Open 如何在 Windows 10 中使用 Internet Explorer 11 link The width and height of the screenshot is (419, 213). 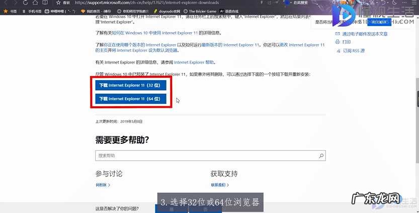click(x=155, y=33)
